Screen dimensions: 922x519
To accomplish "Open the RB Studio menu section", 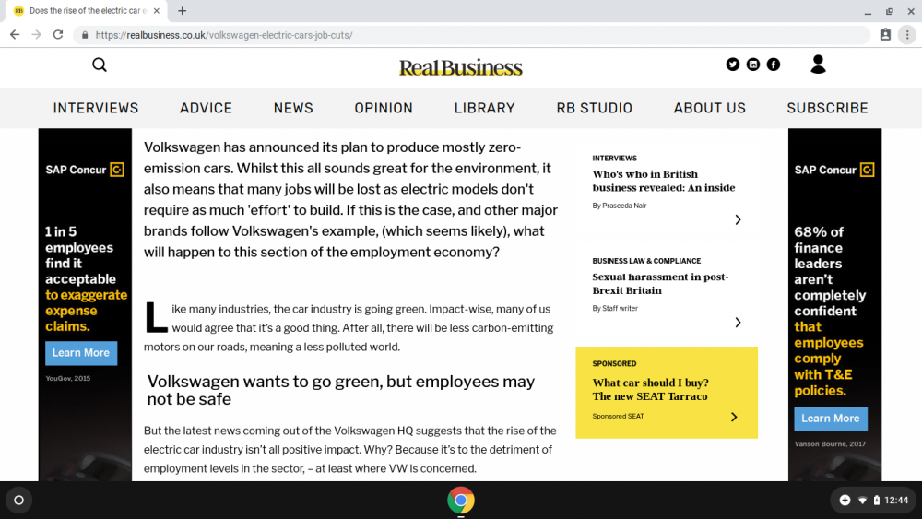I will [x=595, y=108].
